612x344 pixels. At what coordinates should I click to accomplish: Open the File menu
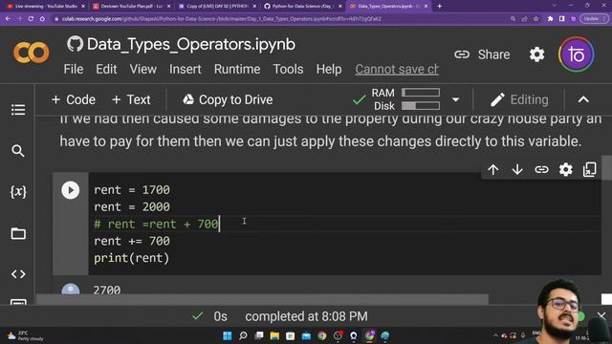click(x=74, y=69)
